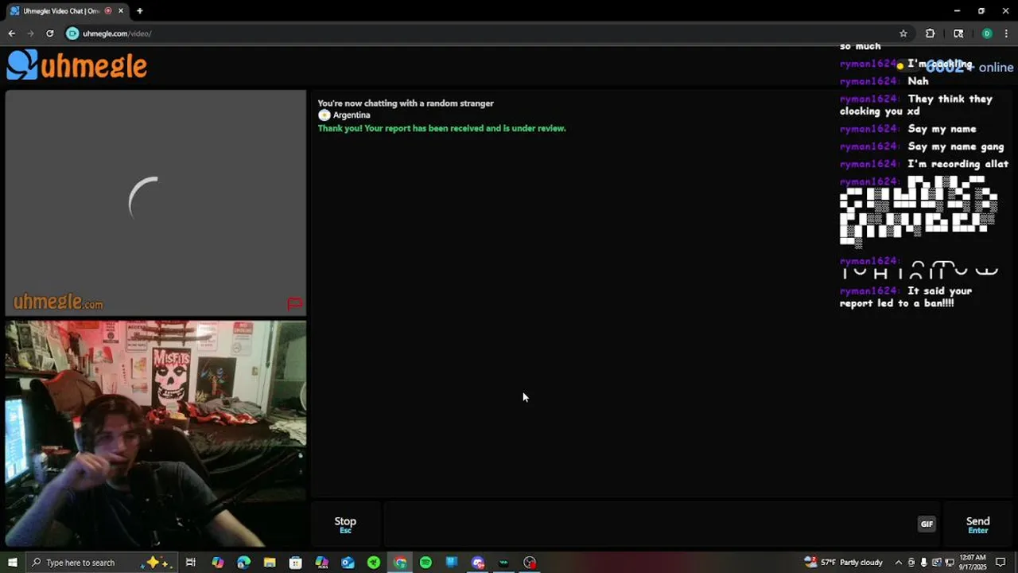Click message "It said your report led to a ban!!!!"
The height and width of the screenshot is (573, 1018).
coord(906,297)
